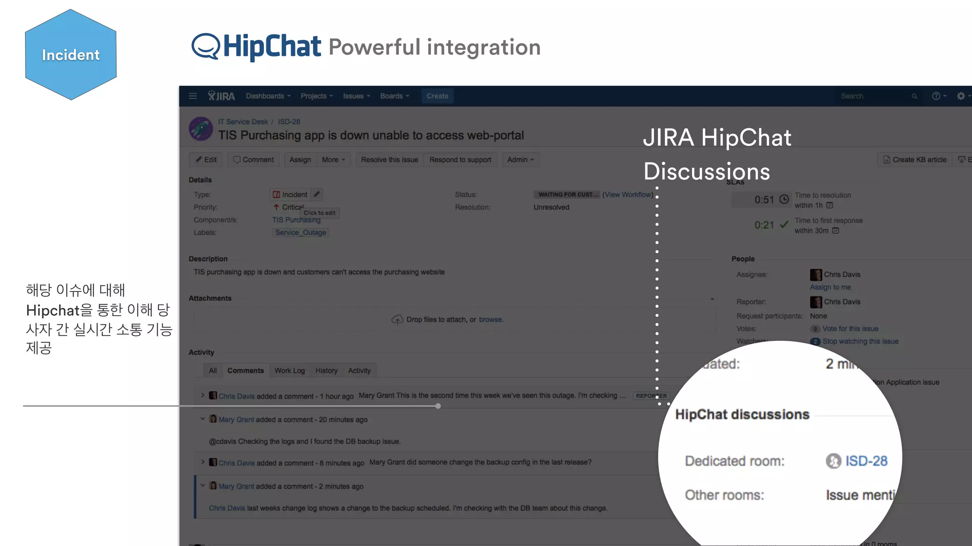Expand the Admin dropdown
Viewport: 972px width, 546px height.
[520, 160]
